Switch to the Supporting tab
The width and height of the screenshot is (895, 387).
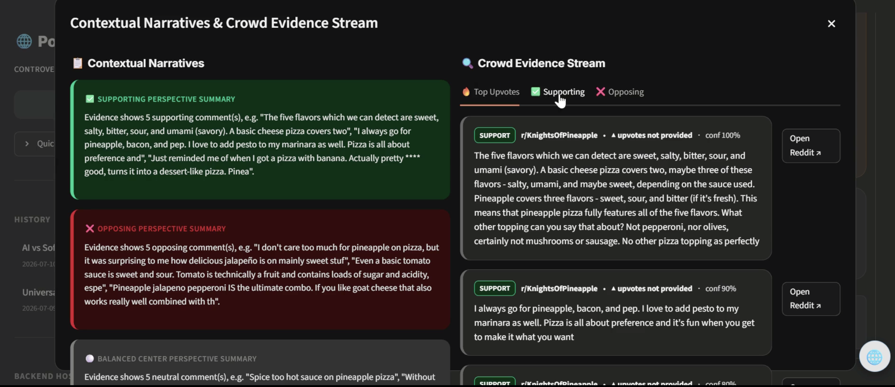(558, 92)
